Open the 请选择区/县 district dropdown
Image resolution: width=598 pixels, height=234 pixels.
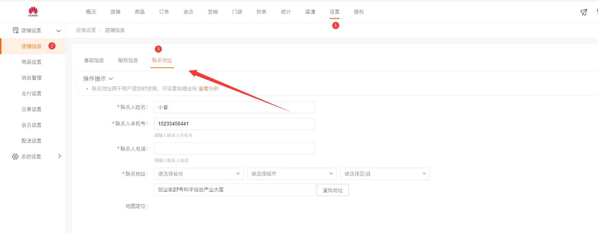385,174
